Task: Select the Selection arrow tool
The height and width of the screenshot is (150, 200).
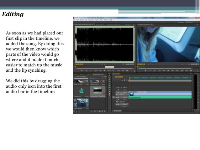Action: coord(109,75)
